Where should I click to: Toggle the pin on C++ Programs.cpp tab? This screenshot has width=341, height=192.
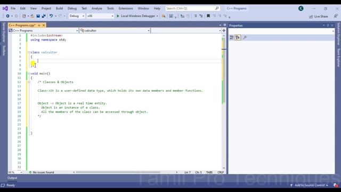click(x=39, y=25)
